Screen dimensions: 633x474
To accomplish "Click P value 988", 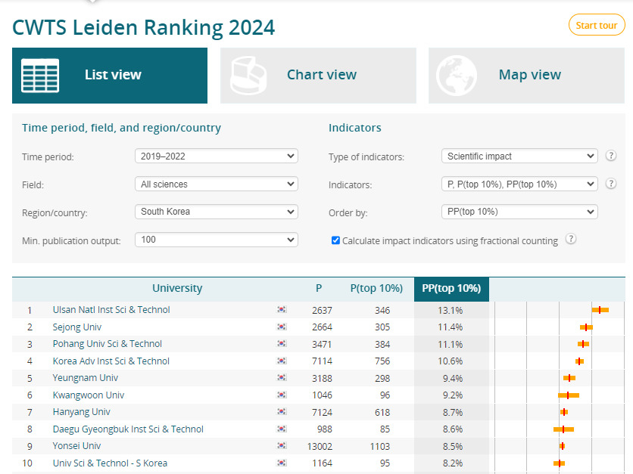I will 325,429.
